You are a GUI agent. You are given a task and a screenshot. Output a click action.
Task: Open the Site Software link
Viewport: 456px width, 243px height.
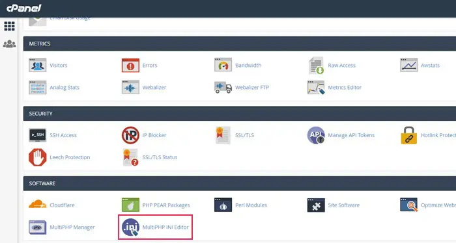coord(344,205)
